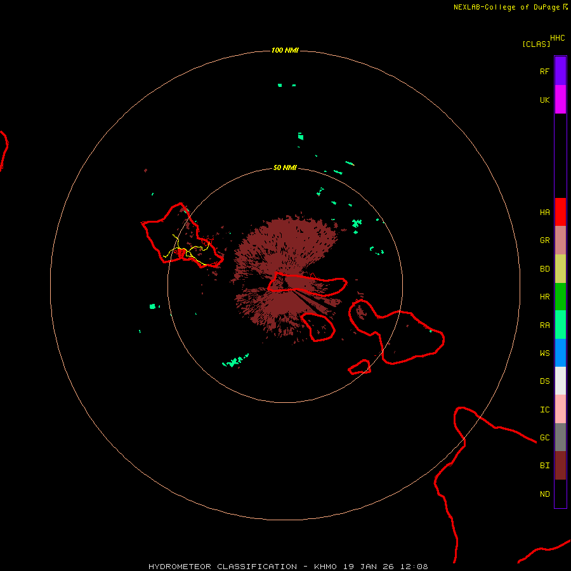Viewport: 571px width, 571px height.
Task: Click the RA legend label
Action: point(544,325)
